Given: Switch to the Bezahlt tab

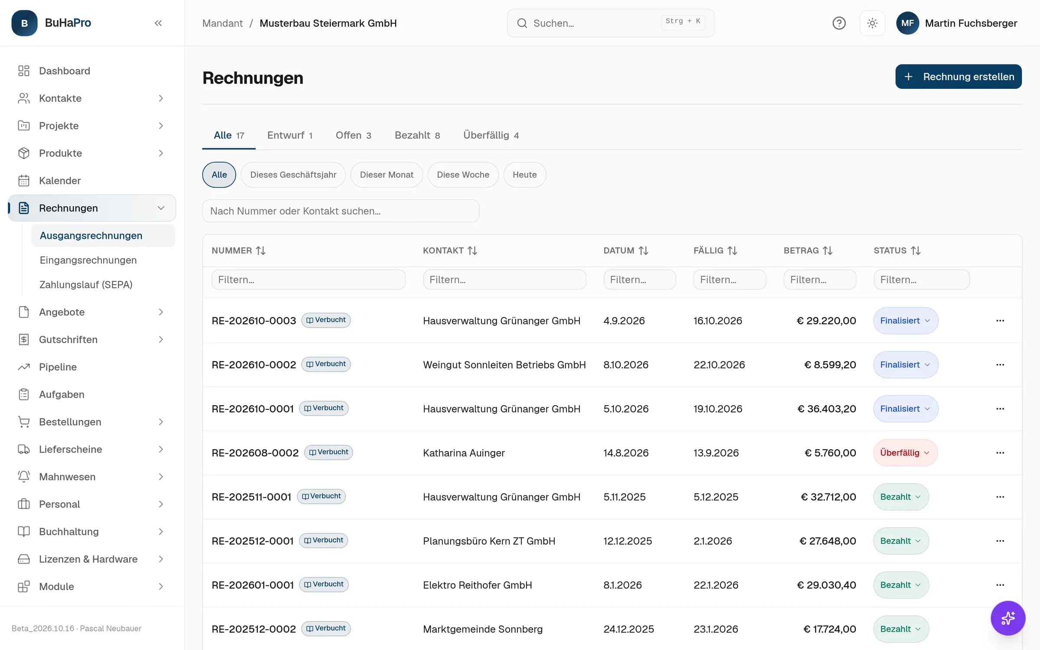Looking at the screenshot, I should coord(417,135).
